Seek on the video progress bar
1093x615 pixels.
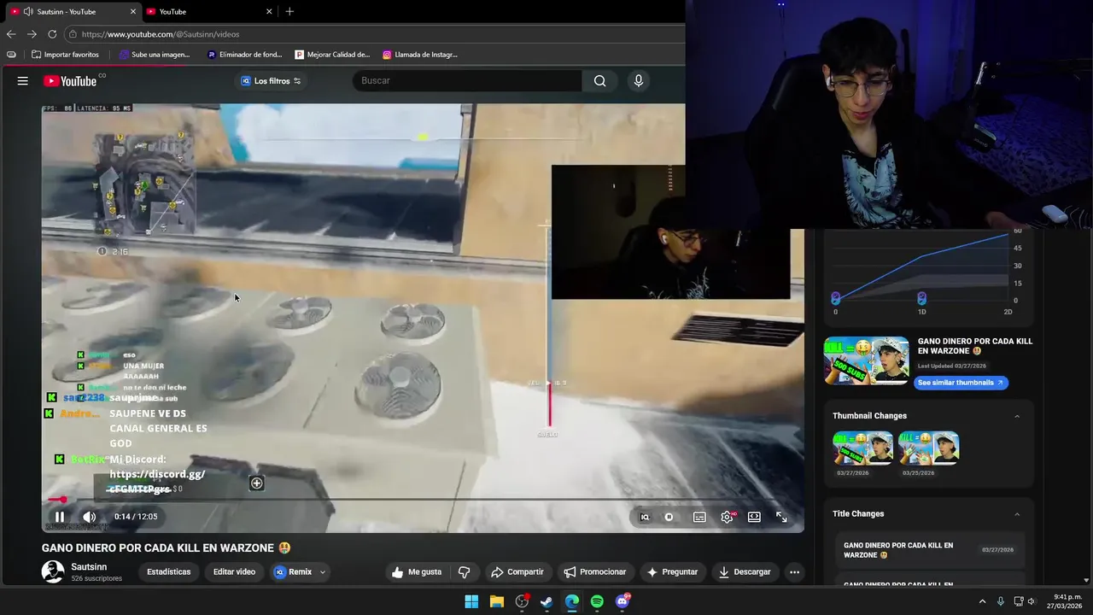click(x=423, y=500)
